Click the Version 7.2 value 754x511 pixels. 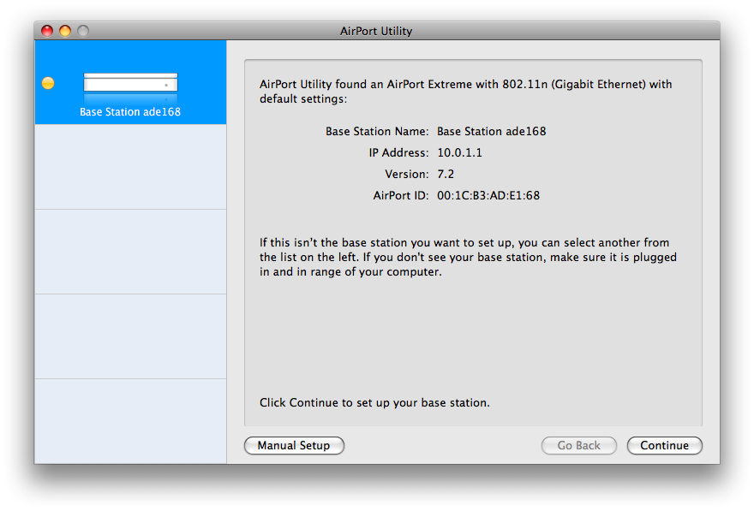click(x=446, y=175)
